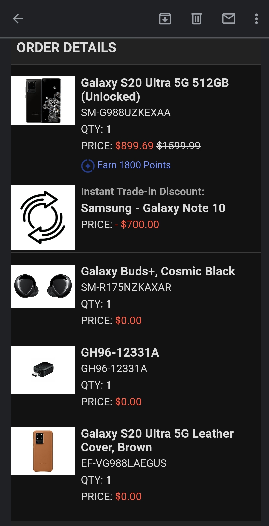Screen dimensions: 269x526
Task: Tap the $899.69 sale price
Action: 134,146
